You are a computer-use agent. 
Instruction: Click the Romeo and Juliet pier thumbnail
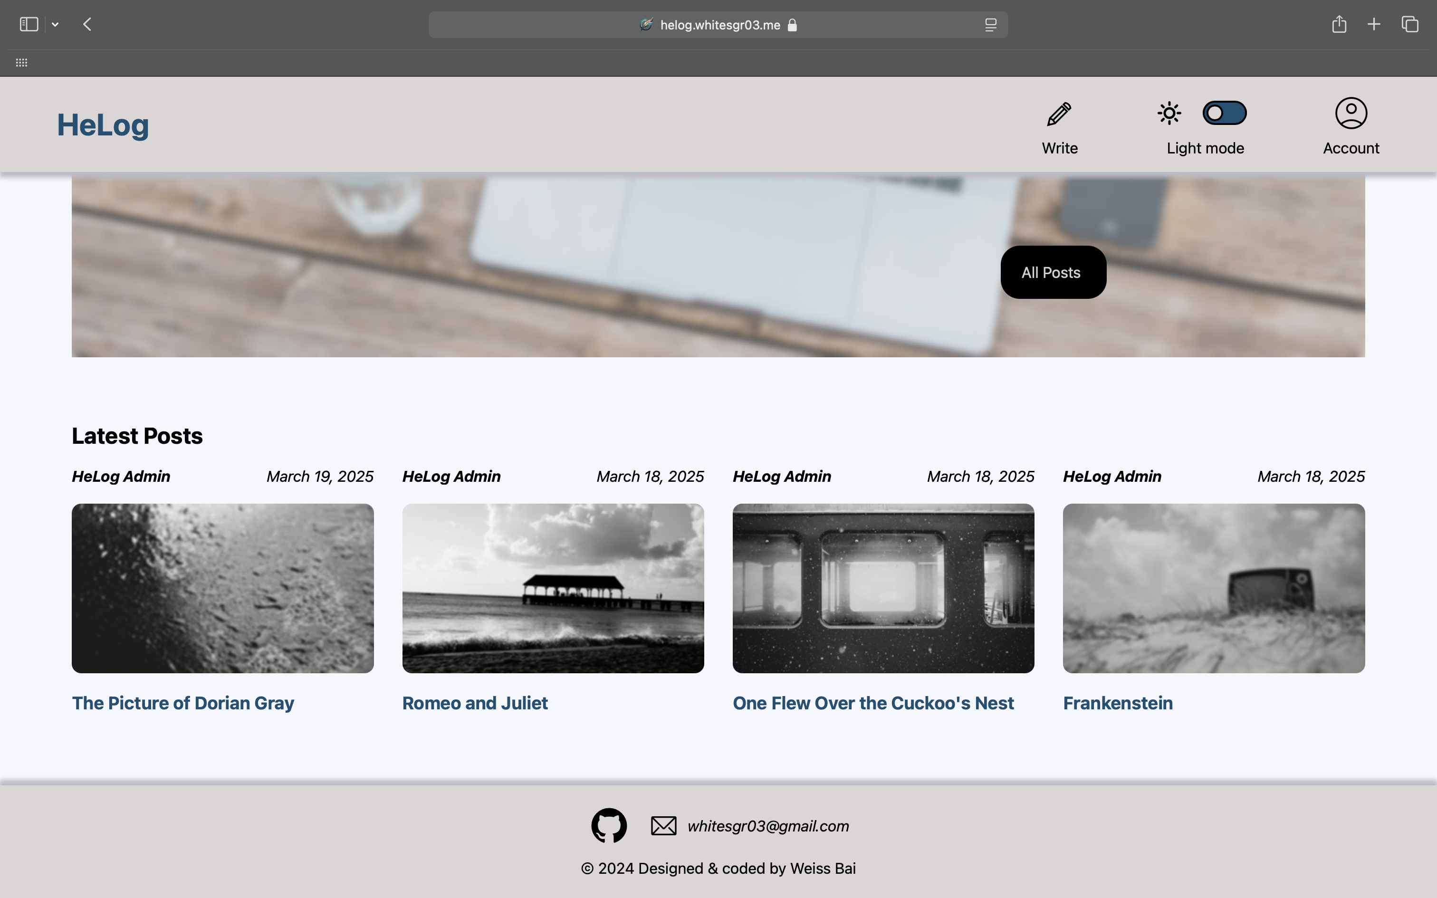(x=553, y=588)
